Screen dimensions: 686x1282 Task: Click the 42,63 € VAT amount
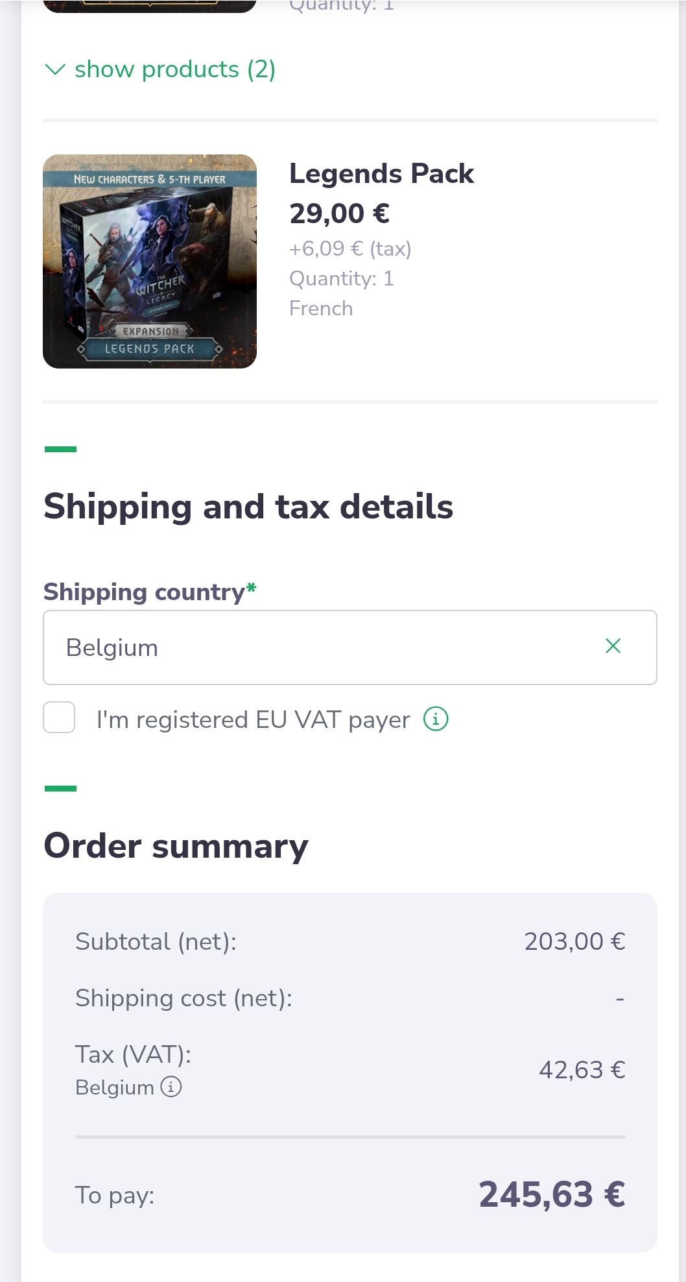[x=582, y=1070]
